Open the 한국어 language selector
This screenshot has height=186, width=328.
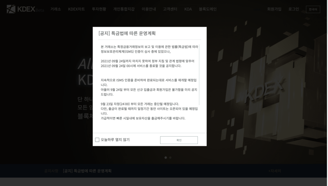313,9
